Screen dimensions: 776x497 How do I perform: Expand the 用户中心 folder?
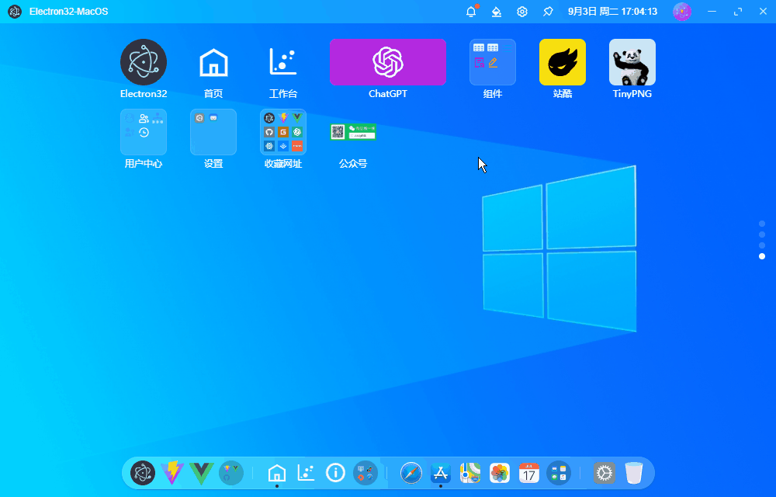144,132
